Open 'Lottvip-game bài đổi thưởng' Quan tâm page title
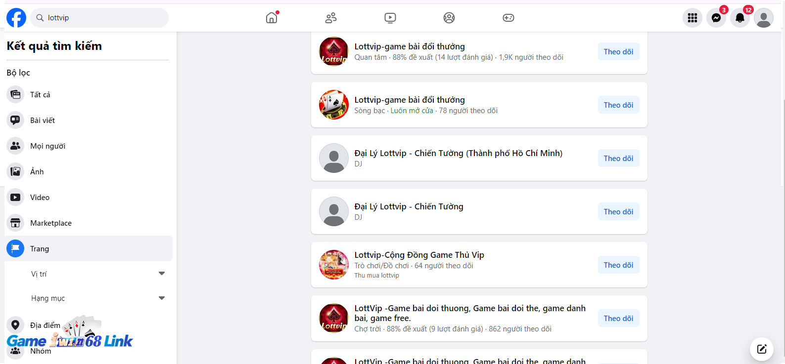The height and width of the screenshot is (364, 785). [410, 46]
